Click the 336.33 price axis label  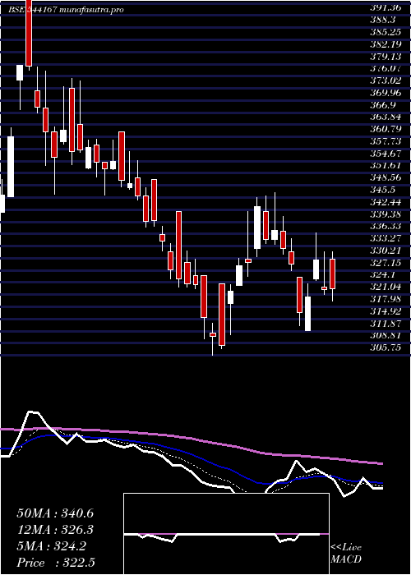pyautogui.click(x=386, y=226)
